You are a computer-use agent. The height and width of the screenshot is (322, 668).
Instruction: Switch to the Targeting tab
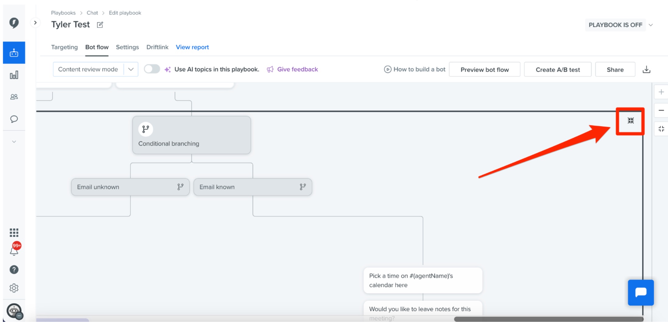[64, 47]
